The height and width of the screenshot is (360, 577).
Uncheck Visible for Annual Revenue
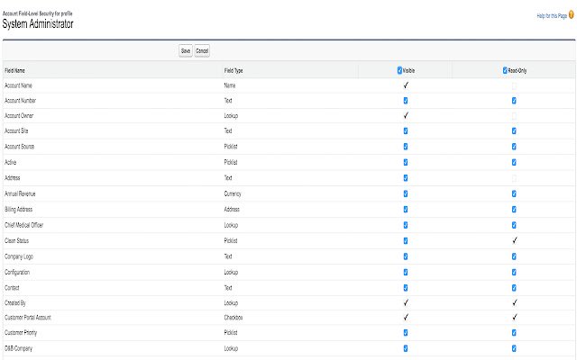tap(406, 193)
